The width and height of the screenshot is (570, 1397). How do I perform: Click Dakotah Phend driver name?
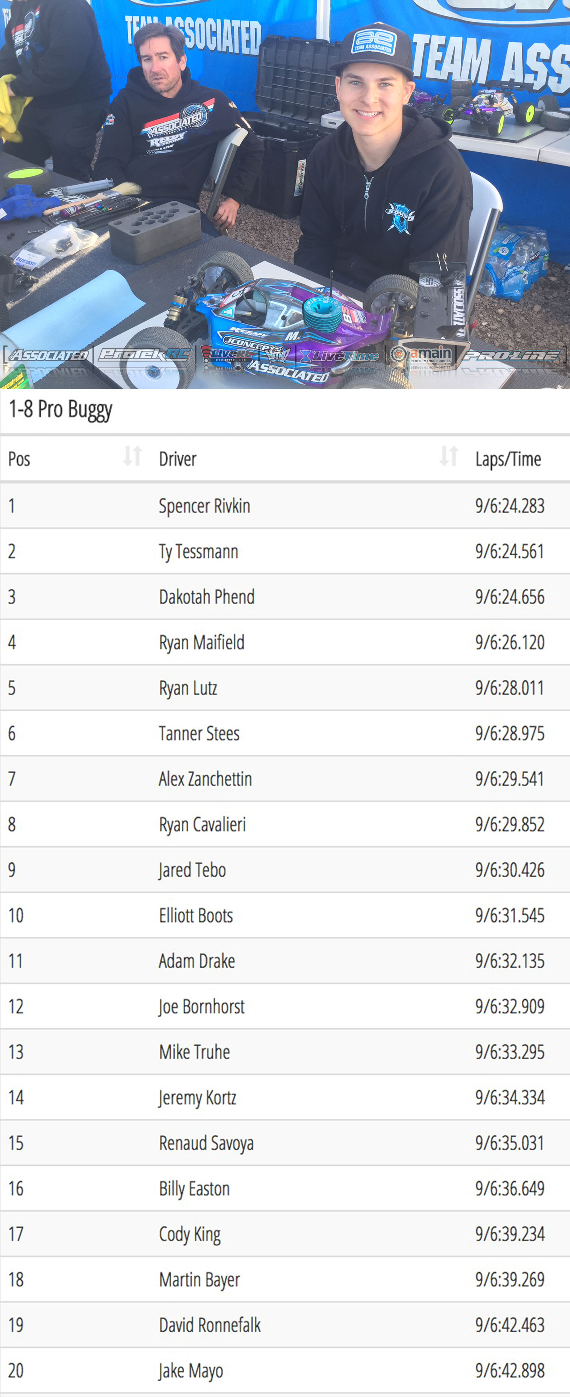pyautogui.click(x=206, y=597)
